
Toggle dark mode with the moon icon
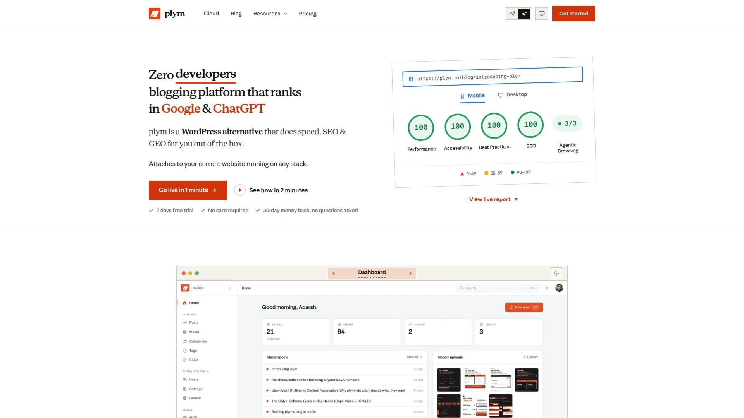pos(556,273)
